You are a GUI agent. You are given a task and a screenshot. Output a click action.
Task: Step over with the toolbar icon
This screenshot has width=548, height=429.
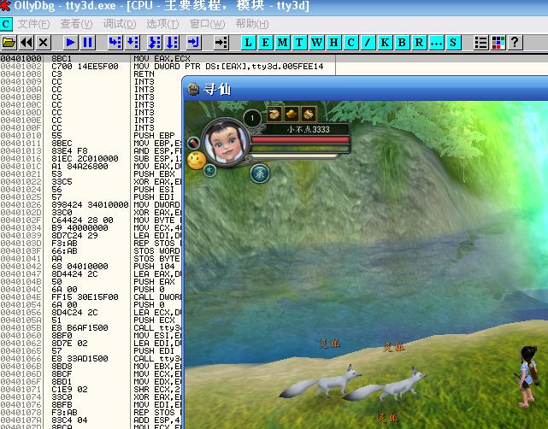133,43
